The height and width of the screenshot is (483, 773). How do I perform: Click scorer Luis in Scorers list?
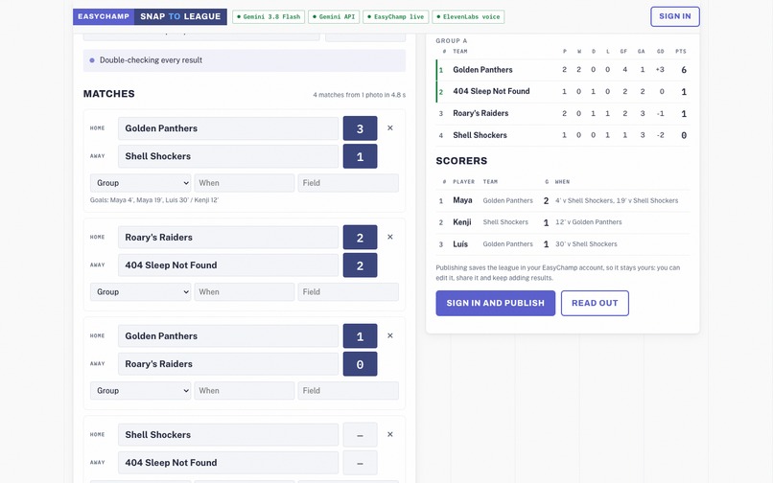[563, 244]
